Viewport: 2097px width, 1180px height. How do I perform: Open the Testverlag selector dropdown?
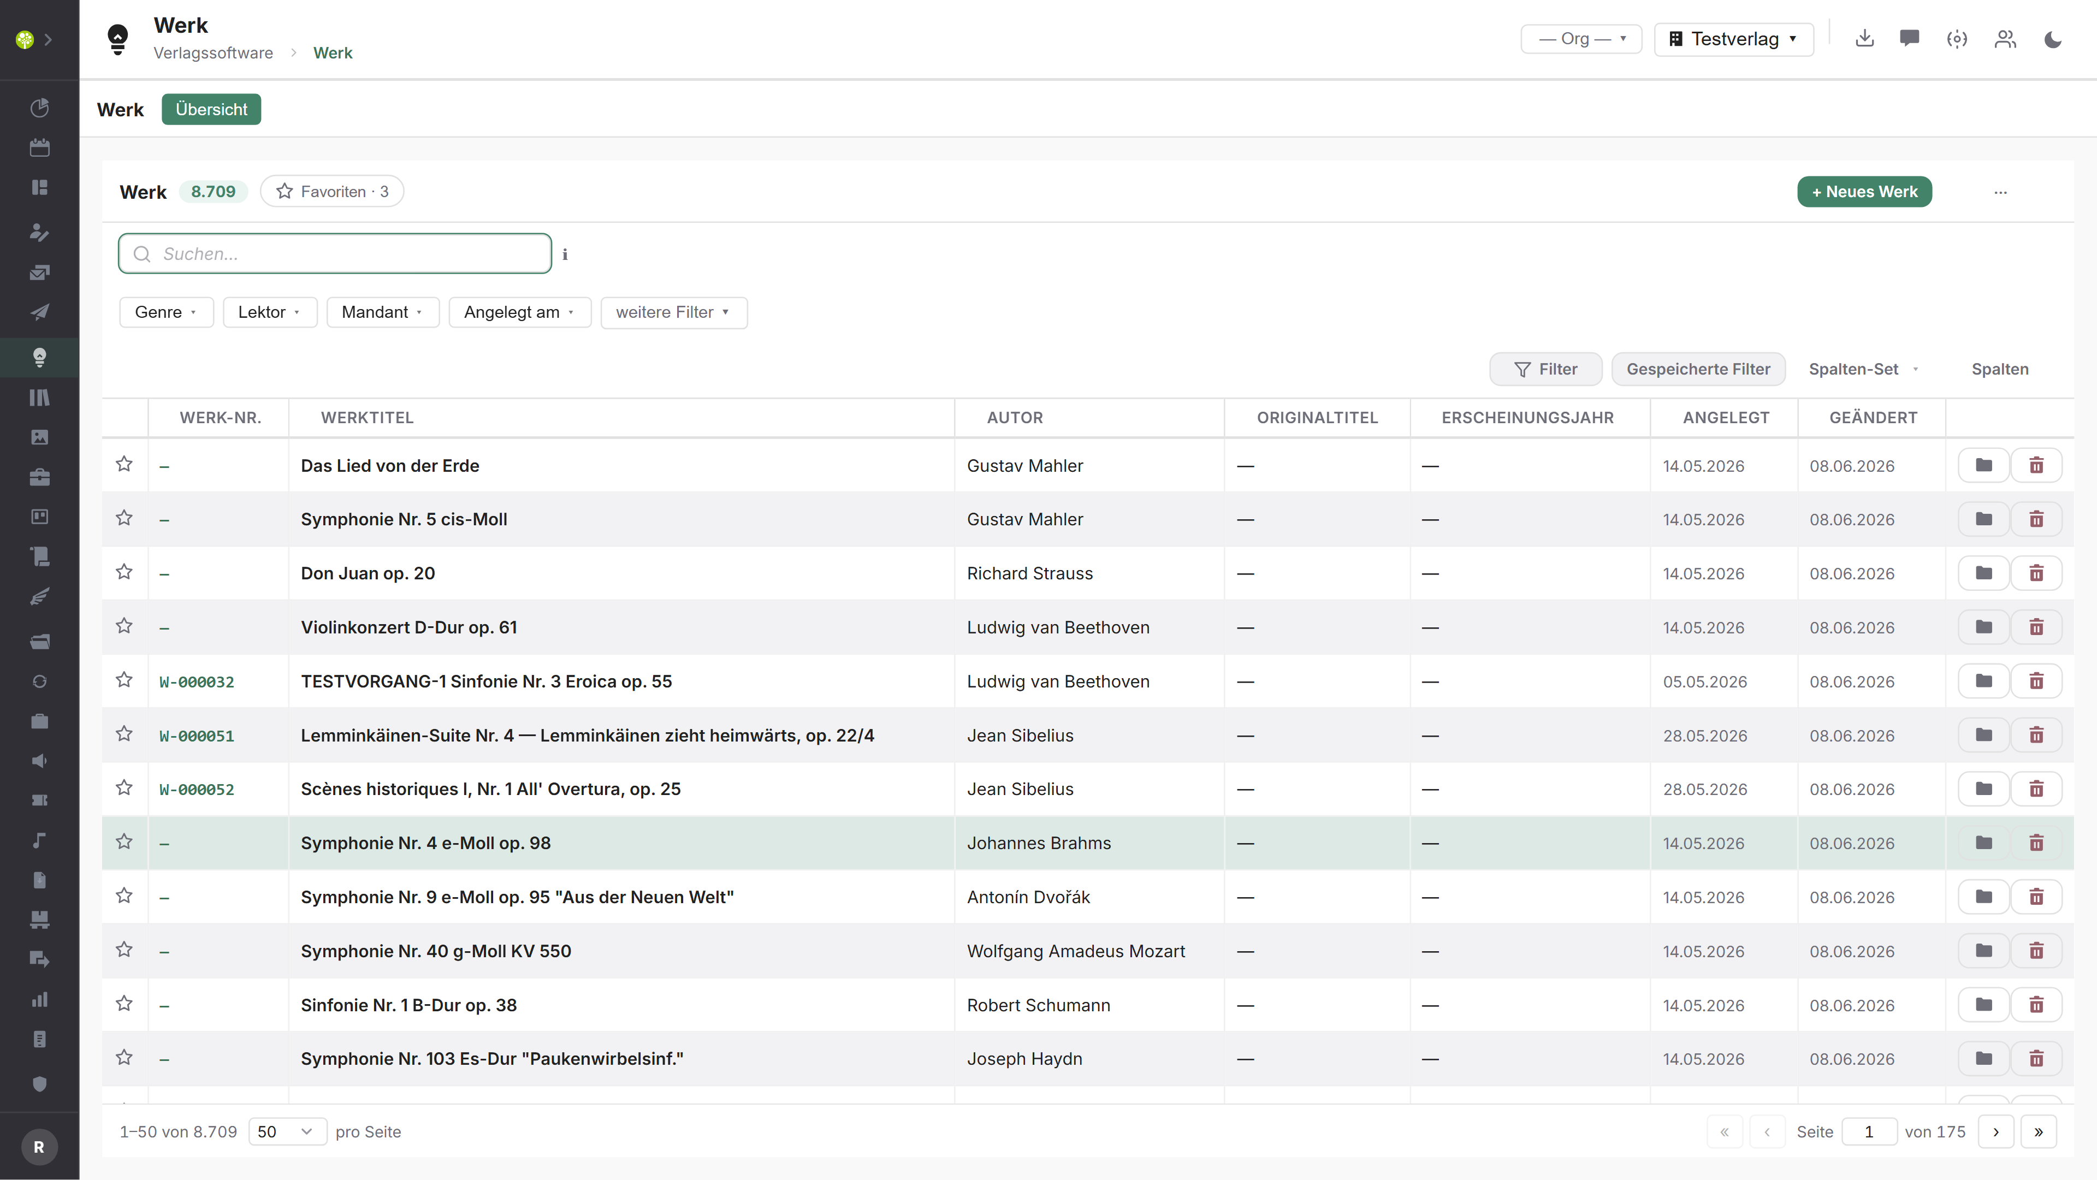1734,39
